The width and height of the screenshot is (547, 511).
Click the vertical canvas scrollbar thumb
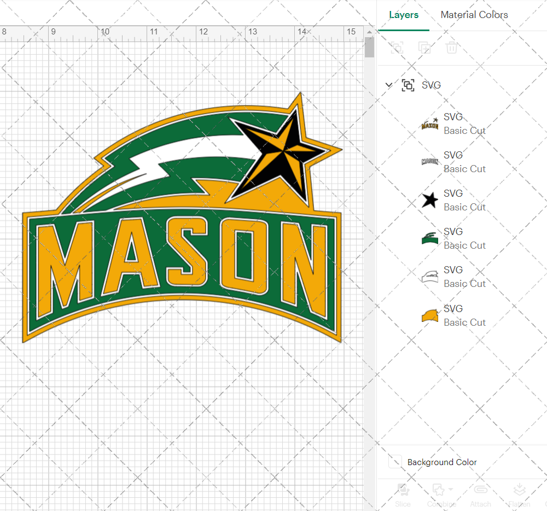[x=369, y=48]
